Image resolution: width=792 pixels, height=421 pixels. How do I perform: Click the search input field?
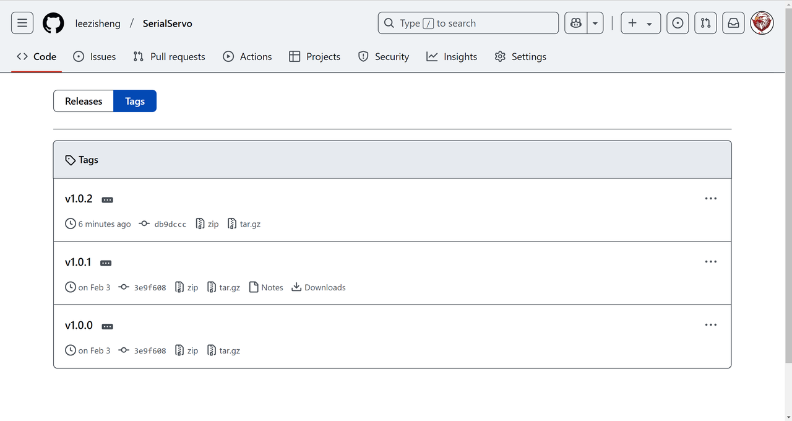468,24
